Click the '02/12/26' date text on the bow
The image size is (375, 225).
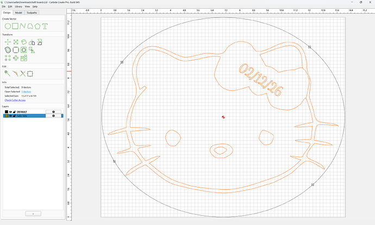pyautogui.click(x=261, y=80)
